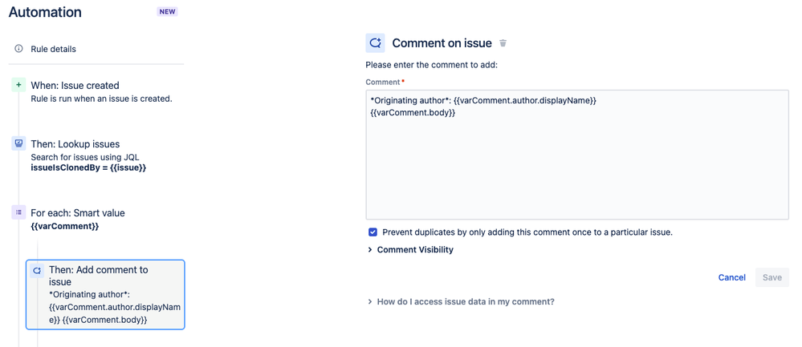Click the Rule details info icon
The height and width of the screenshot is (347, 802).
click(x=18, y=49)
